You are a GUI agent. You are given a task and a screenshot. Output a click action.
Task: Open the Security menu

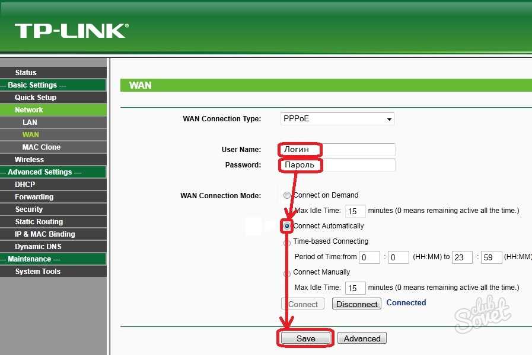click(53, 209)
